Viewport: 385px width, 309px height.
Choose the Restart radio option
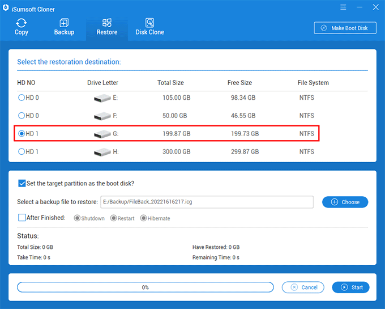(113, 218)
